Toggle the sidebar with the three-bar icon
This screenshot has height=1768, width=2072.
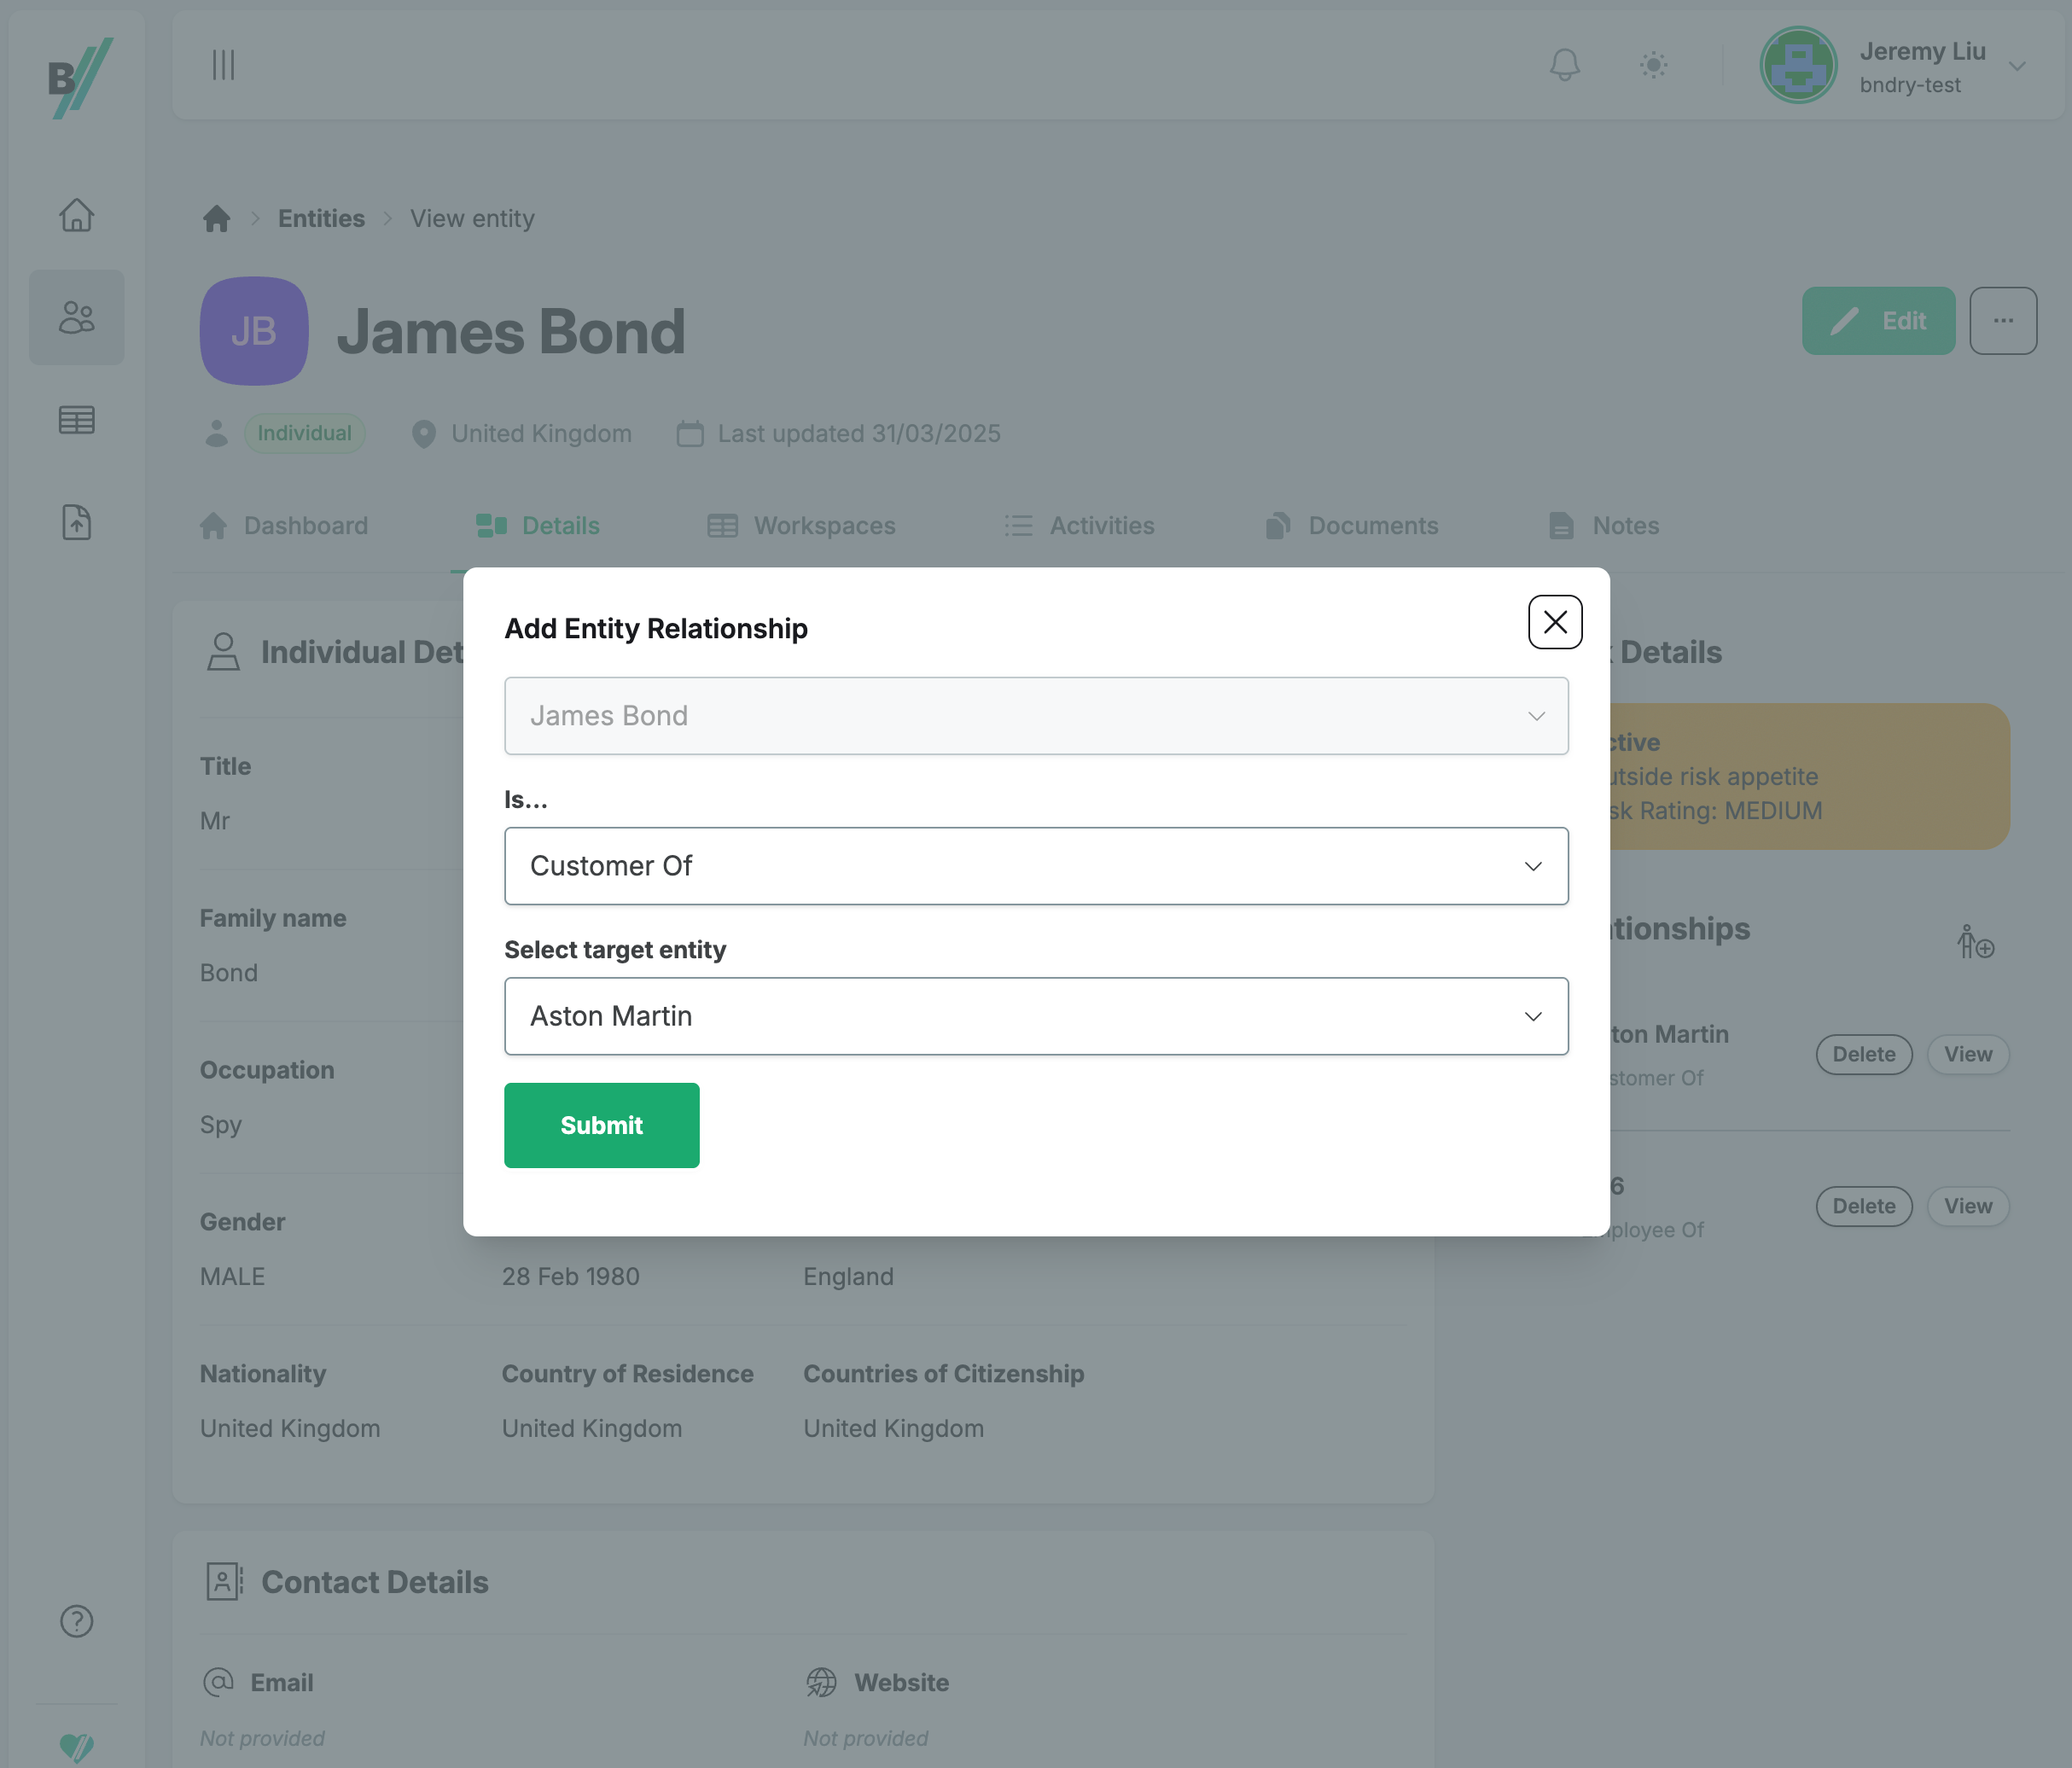223,65
